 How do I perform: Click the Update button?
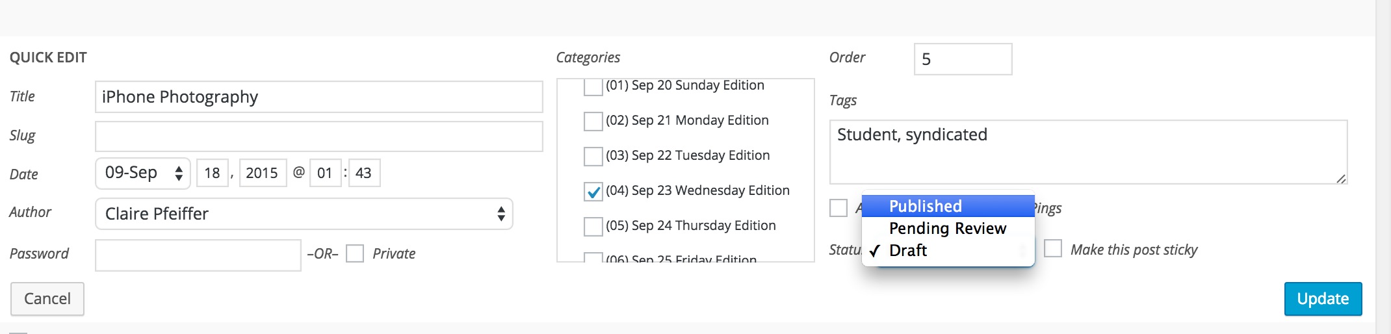click(x=1322, y=299)
